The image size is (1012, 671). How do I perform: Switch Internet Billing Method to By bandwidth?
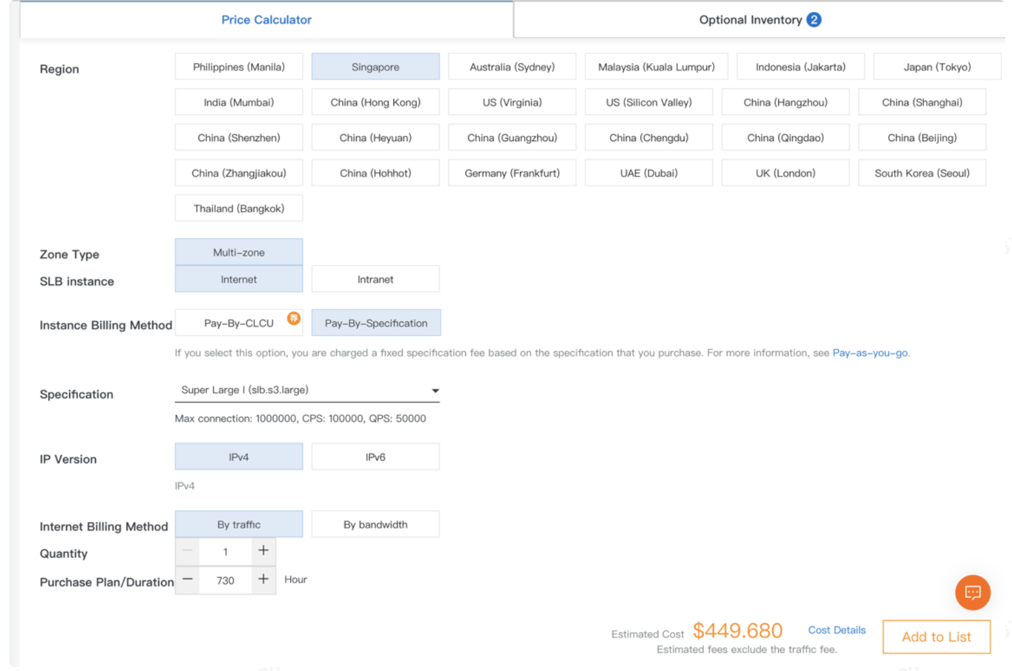pyautogui.click(x=375, y=524)
